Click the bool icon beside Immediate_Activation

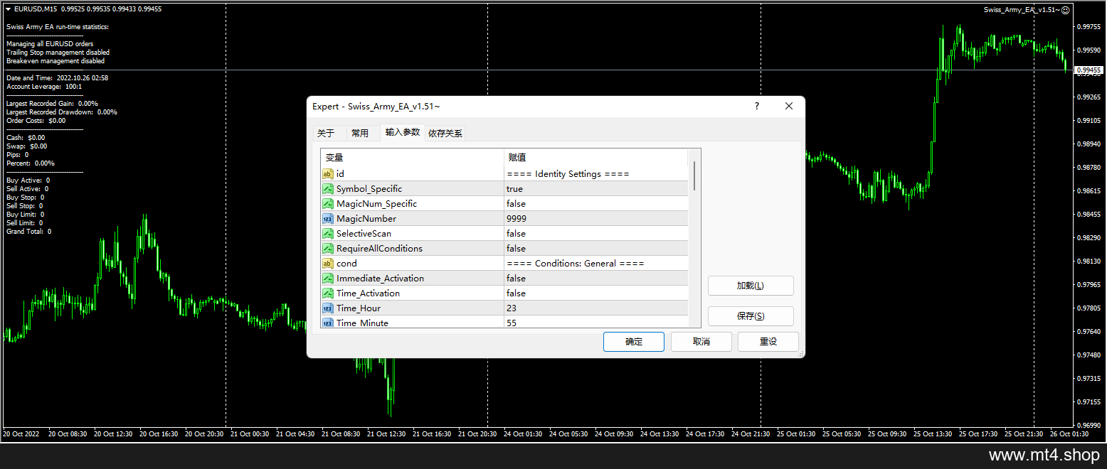click(x=328, y=279)
